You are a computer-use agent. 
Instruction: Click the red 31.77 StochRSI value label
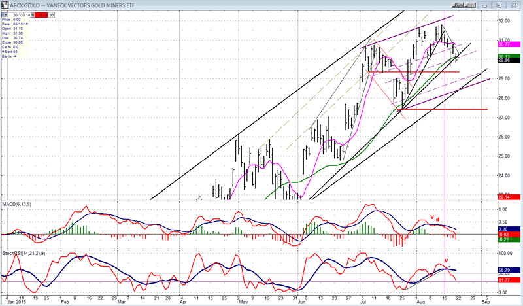(507, 280)
